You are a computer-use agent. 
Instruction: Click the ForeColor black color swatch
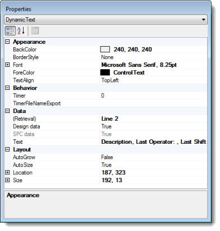click(105, 73)
